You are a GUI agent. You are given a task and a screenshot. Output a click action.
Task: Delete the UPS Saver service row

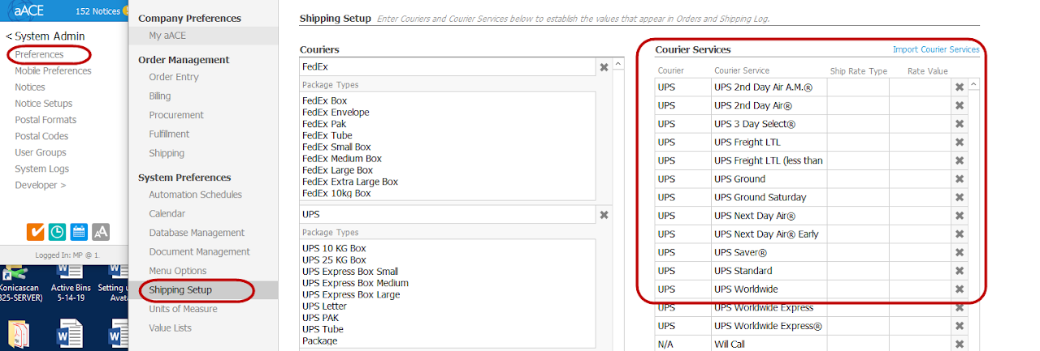coord(960,252)
